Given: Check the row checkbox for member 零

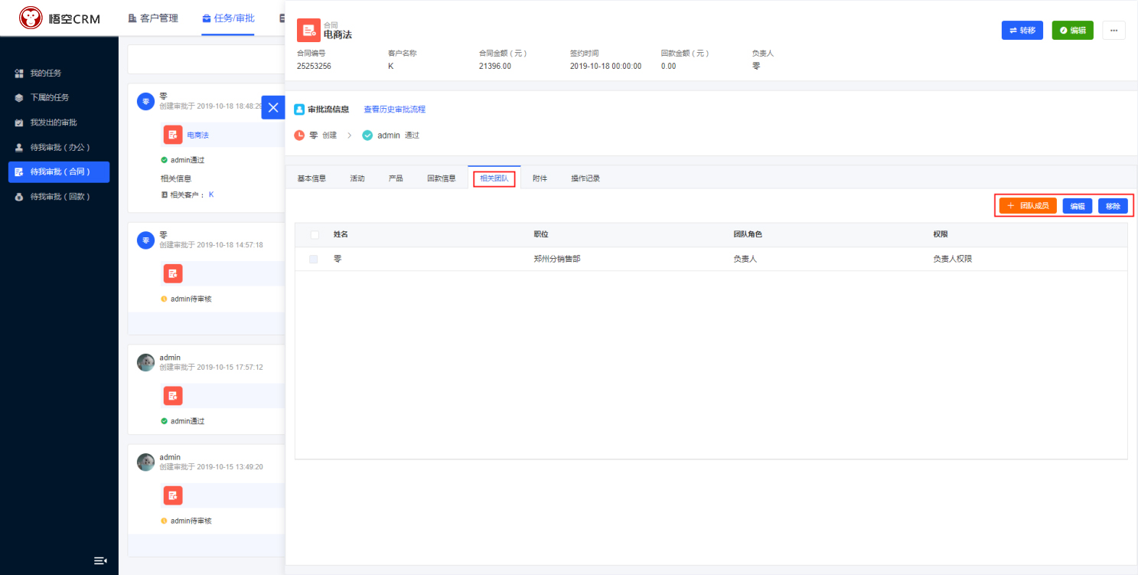Looking at the screenshot, I should point(314,260).
